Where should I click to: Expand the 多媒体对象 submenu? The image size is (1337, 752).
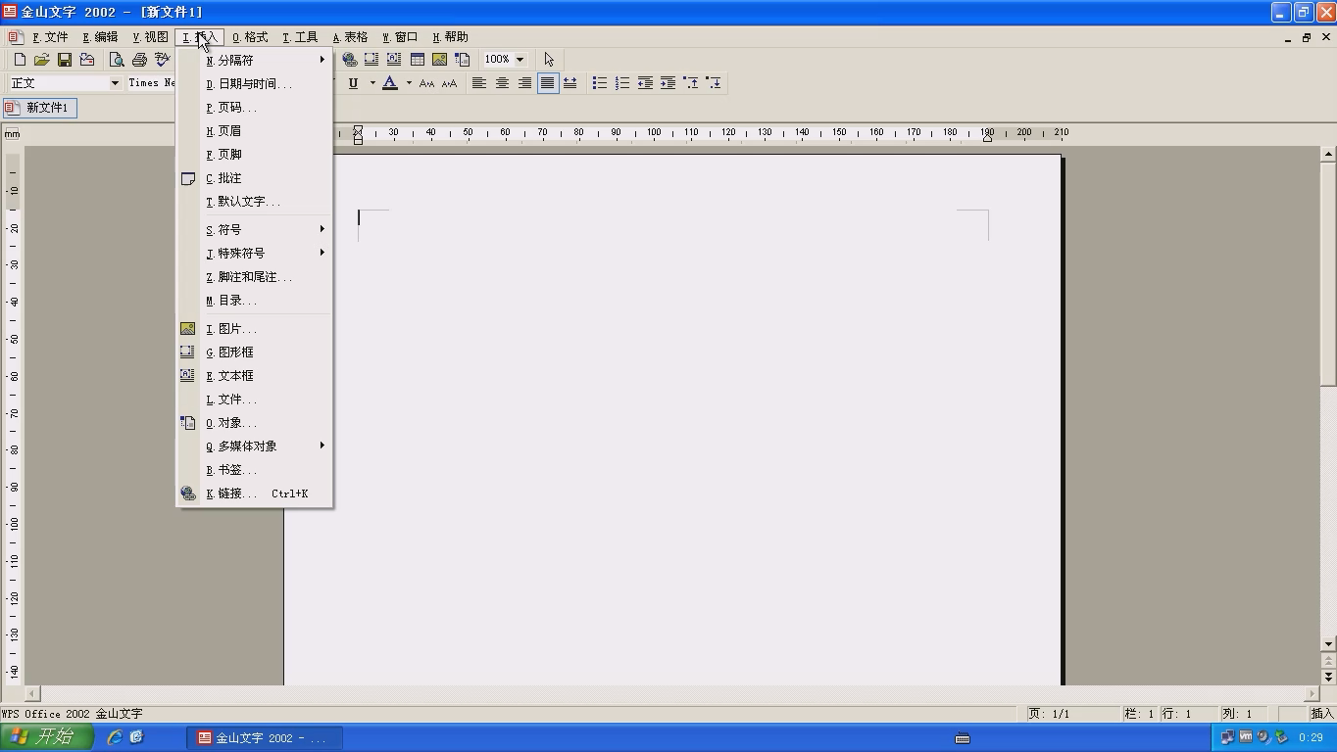pyautogui.click(x=255, y=446)
